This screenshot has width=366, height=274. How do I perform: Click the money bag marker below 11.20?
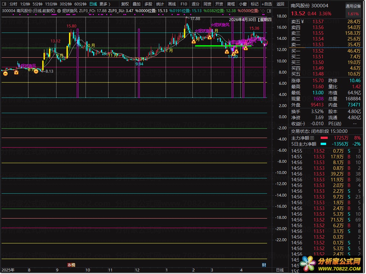[233, 54]
